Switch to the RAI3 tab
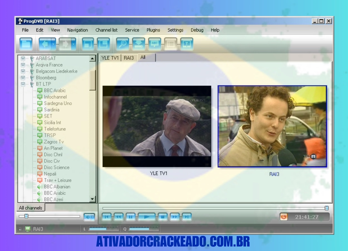 click(129, 58)
